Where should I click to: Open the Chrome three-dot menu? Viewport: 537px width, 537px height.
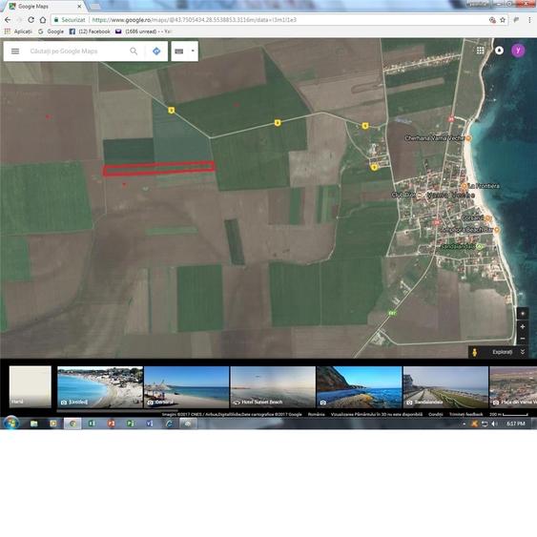[529, 20]
